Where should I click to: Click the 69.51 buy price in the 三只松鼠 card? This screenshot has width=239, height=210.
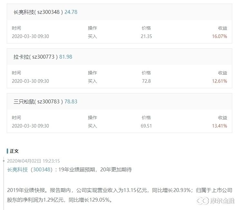pyautogui.click(x=146, y=126)
